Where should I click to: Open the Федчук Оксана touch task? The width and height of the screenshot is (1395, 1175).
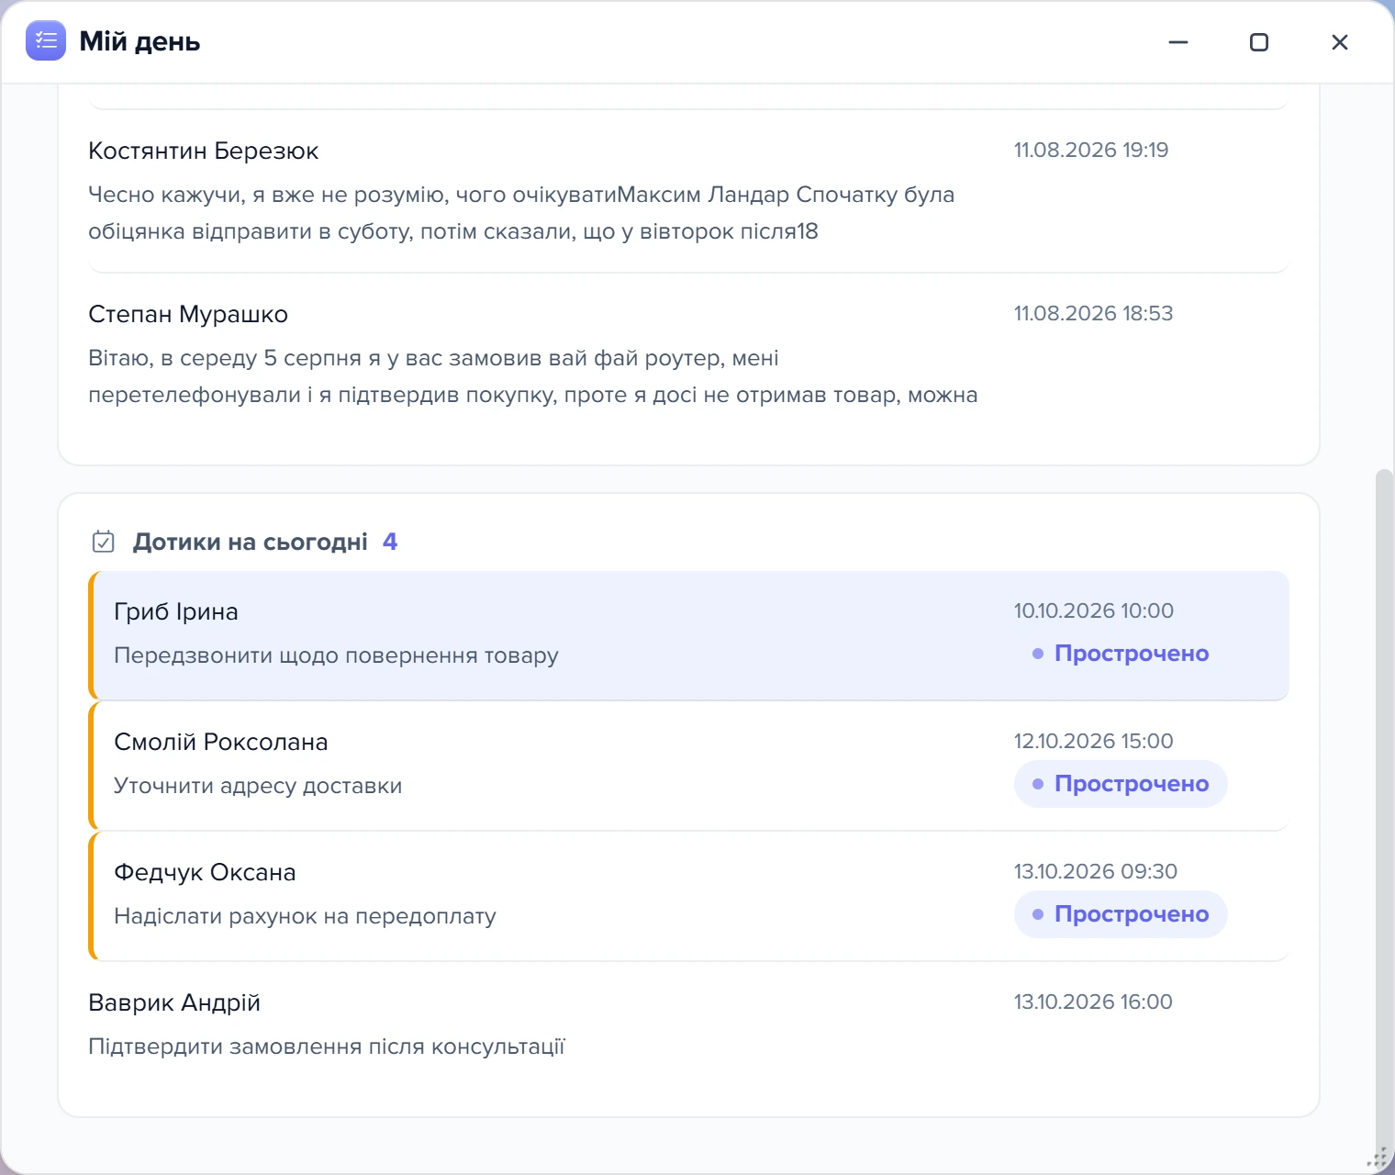coord(688,896)
